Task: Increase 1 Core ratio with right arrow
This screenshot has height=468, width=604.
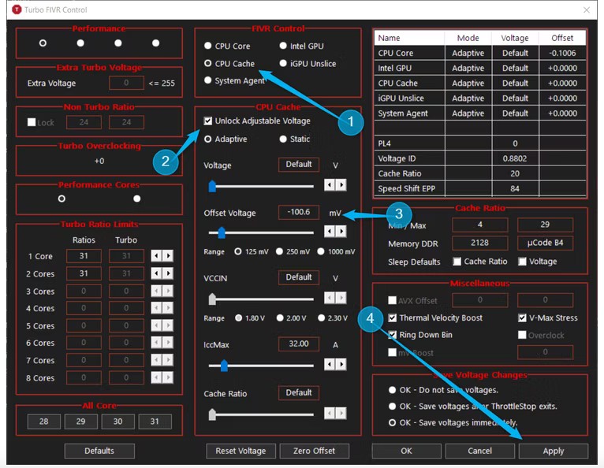Action: (x=168, y=256)
